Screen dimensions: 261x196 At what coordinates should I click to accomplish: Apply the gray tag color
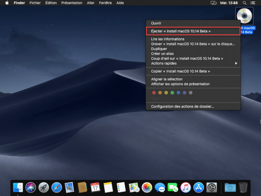(191, 93)
